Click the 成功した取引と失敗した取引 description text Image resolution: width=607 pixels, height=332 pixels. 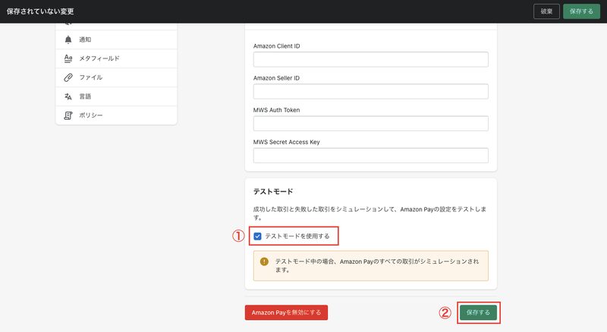click(370, 213)
